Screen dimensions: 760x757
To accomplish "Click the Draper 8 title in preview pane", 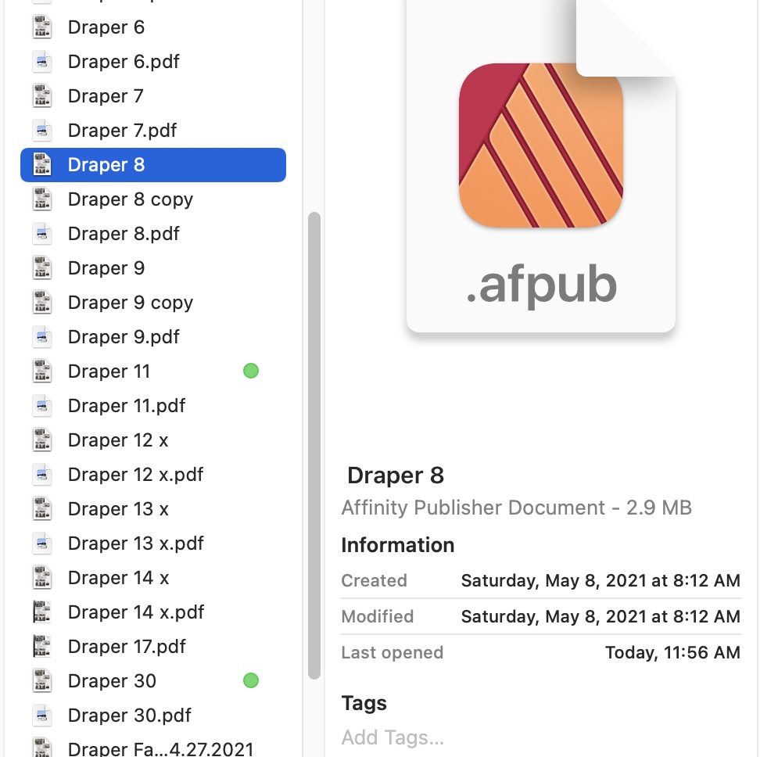I will [396, 475].
